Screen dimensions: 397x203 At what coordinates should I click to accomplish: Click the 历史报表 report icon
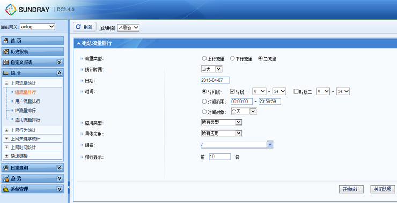click(5, 52)
